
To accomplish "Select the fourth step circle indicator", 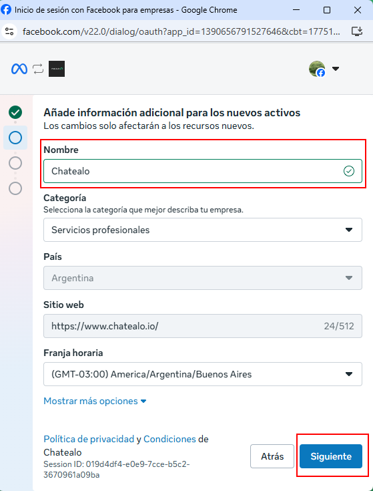I will pyautogui.click(x=15, y=188).
